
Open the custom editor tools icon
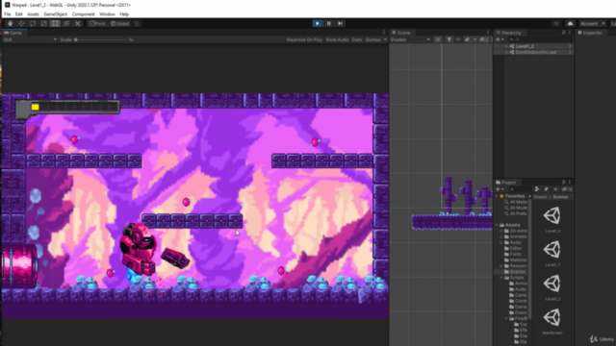(78, 23)
